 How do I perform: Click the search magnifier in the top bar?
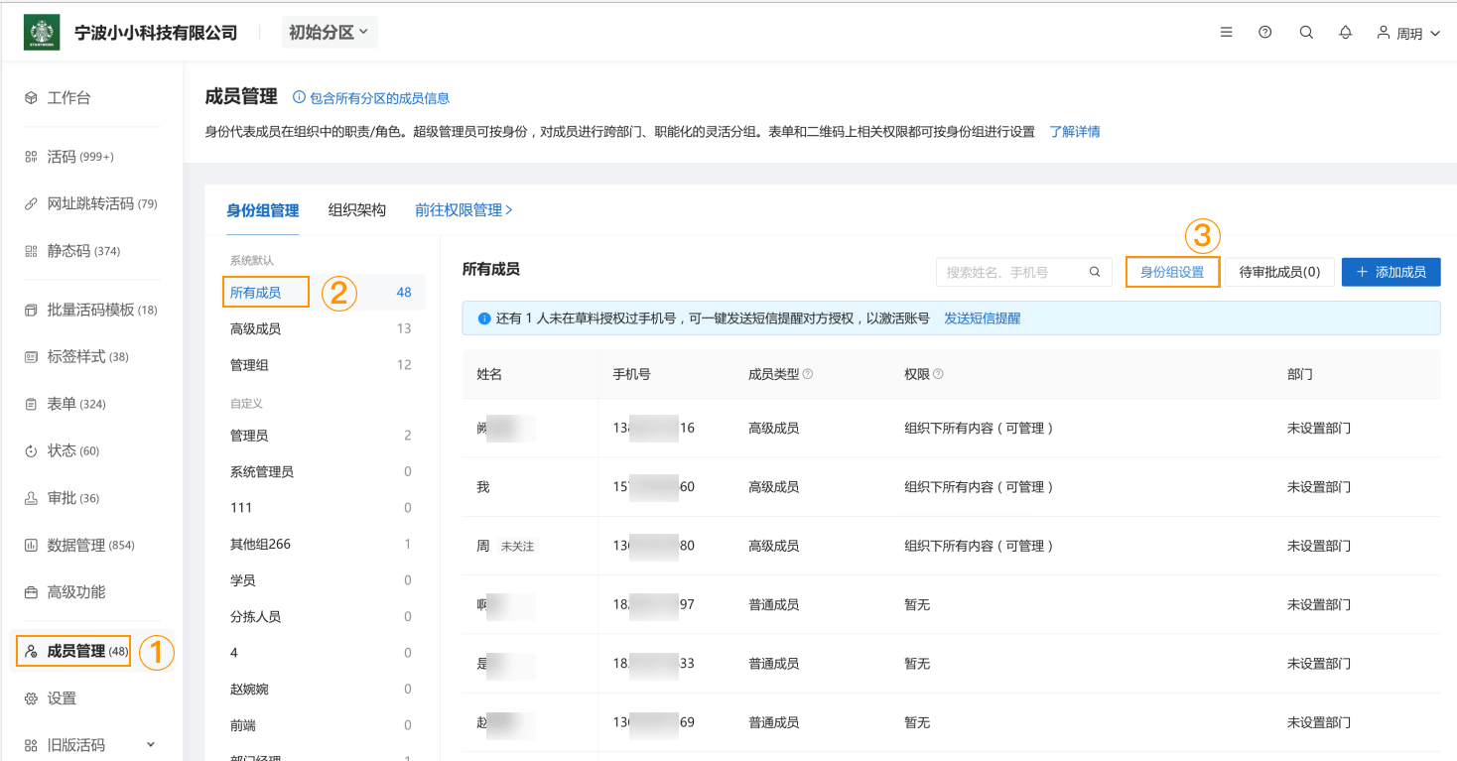(x=1305, y=31)
